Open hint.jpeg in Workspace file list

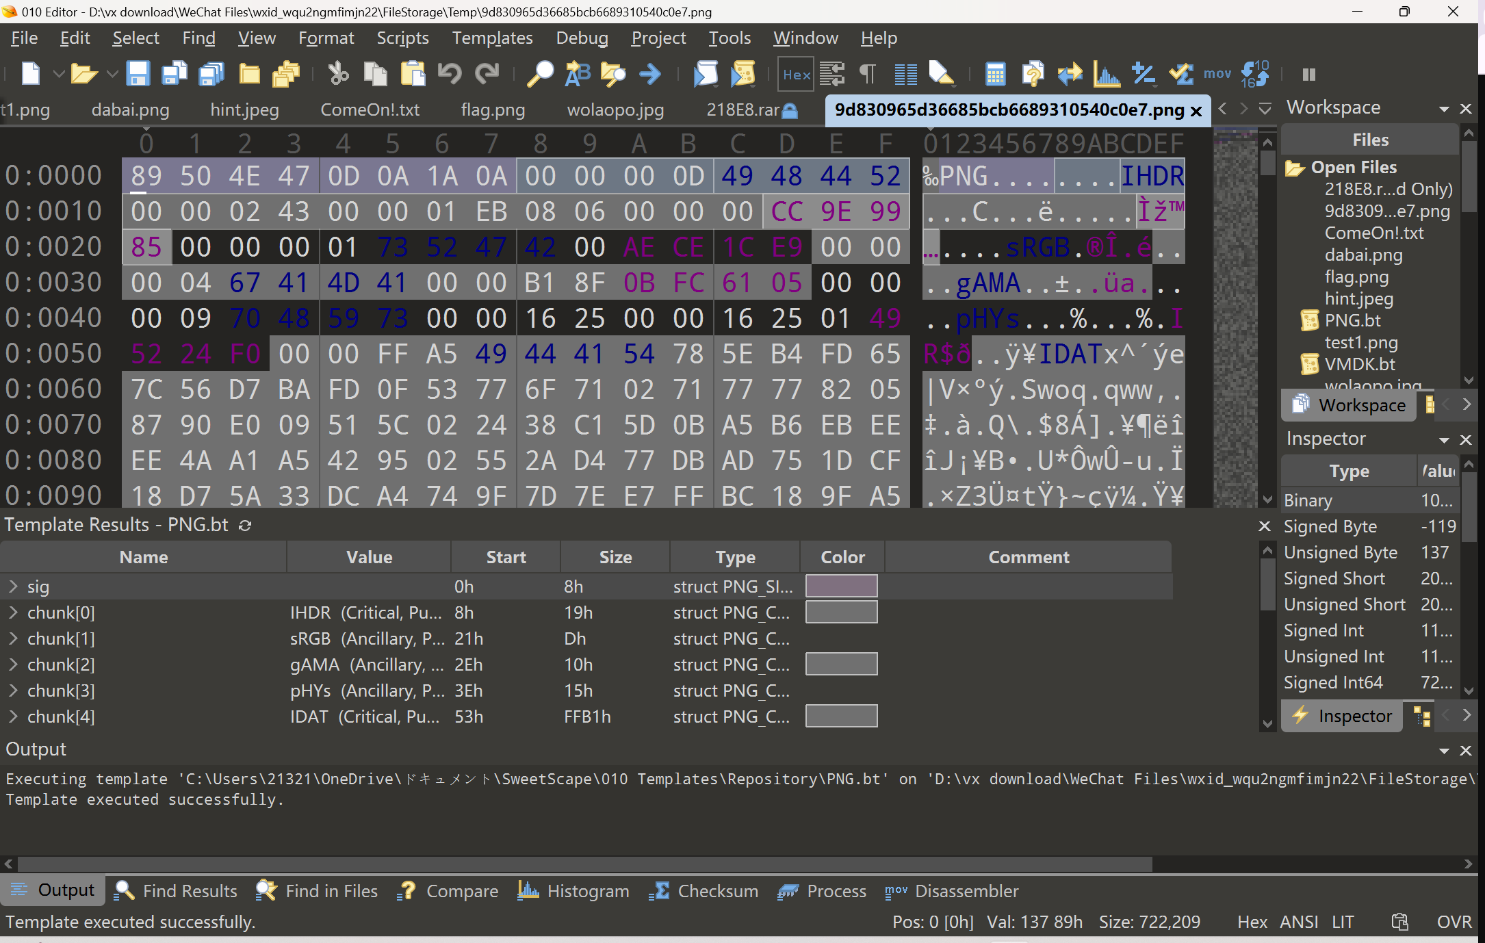click(1358, 298)
